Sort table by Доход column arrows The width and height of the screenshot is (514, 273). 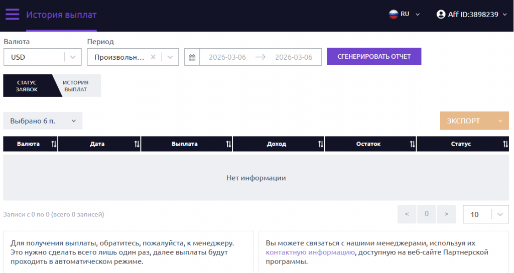(320, 144)
